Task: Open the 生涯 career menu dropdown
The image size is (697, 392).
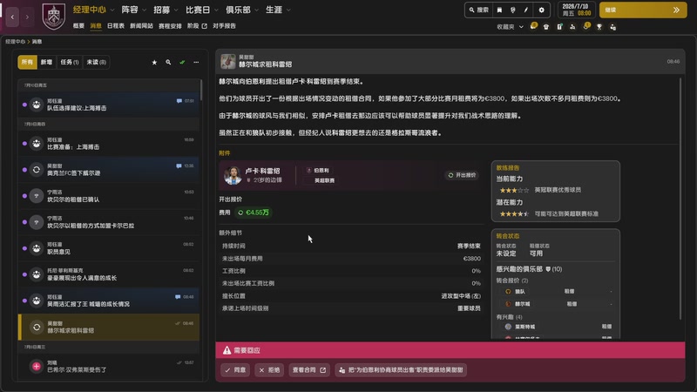Action: point(278,10)
